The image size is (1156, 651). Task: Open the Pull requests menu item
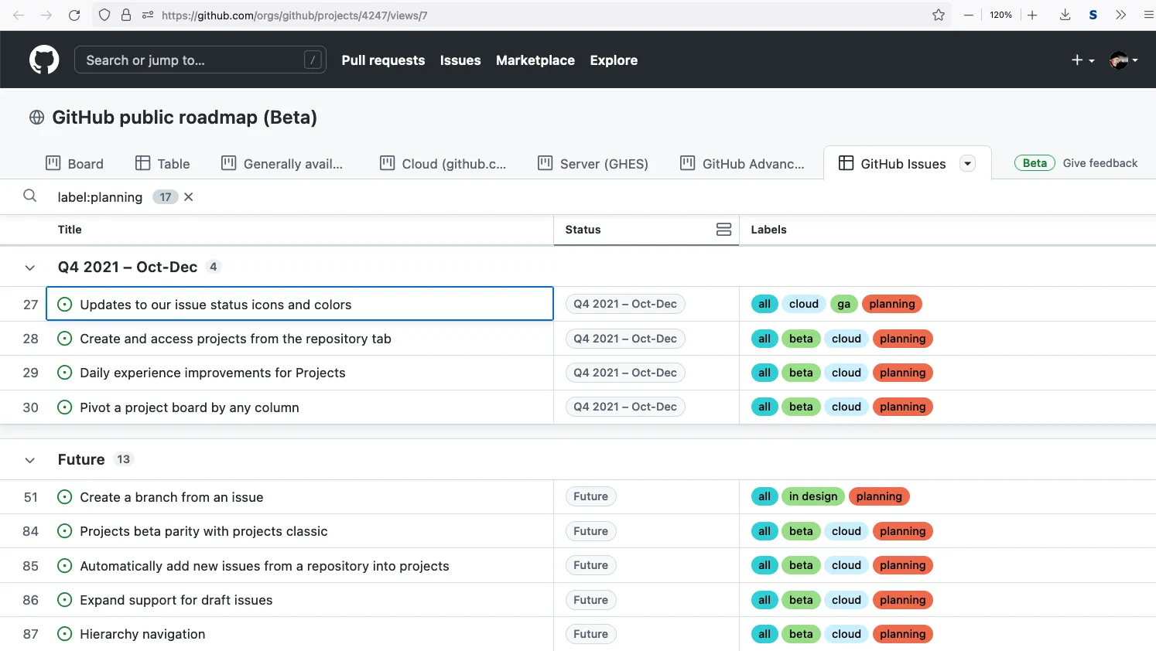coord(383,60)
